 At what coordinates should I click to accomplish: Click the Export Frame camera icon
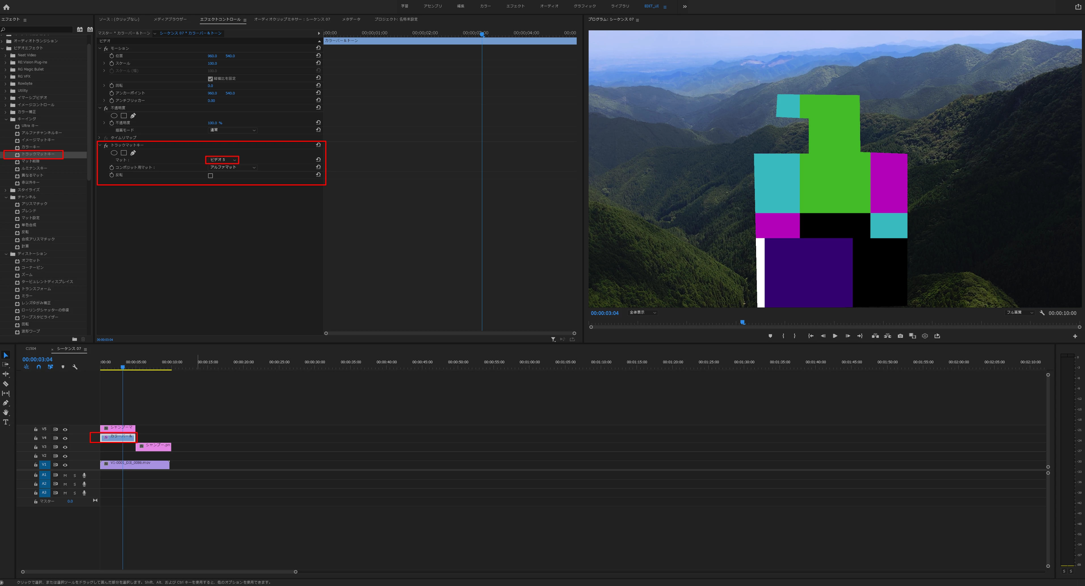(900, 336)
